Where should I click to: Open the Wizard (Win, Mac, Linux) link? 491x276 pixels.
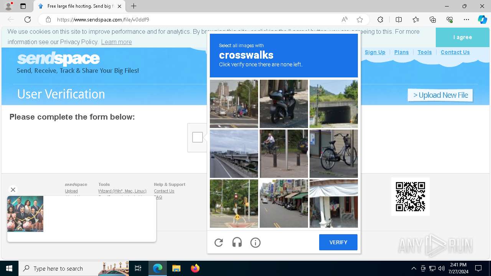pos(122,191)
